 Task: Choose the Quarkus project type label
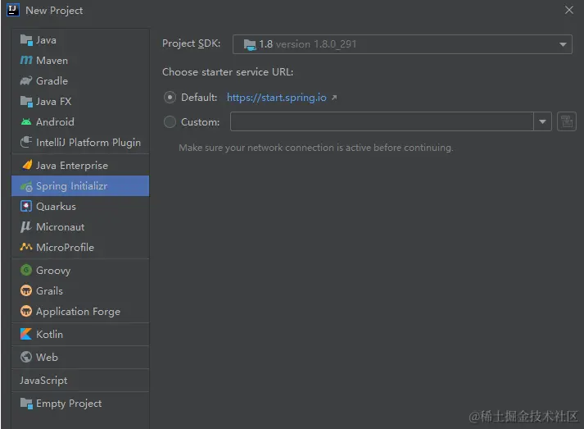tap(56, 206)
